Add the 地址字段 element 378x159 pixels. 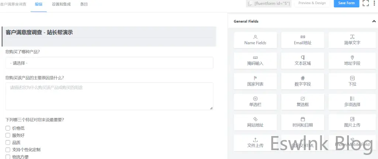tap(350, 60)
